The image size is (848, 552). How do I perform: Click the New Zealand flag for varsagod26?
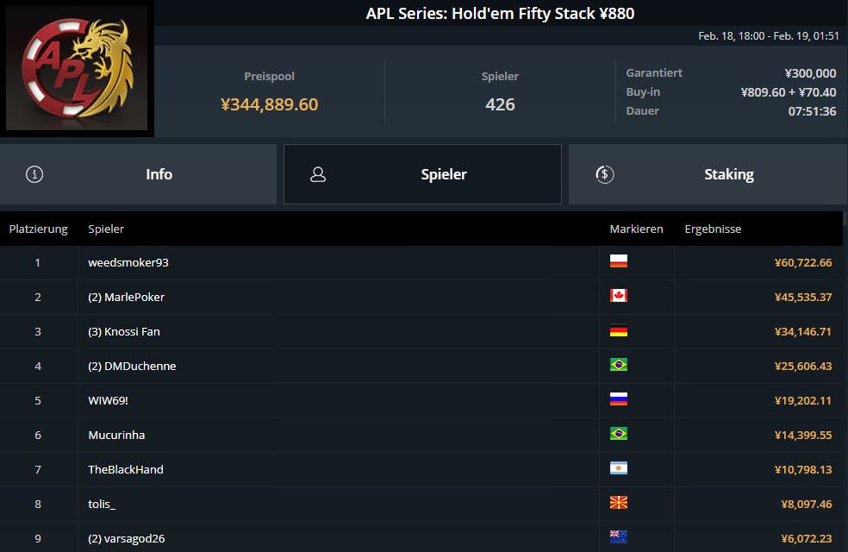tap(618, 538)
